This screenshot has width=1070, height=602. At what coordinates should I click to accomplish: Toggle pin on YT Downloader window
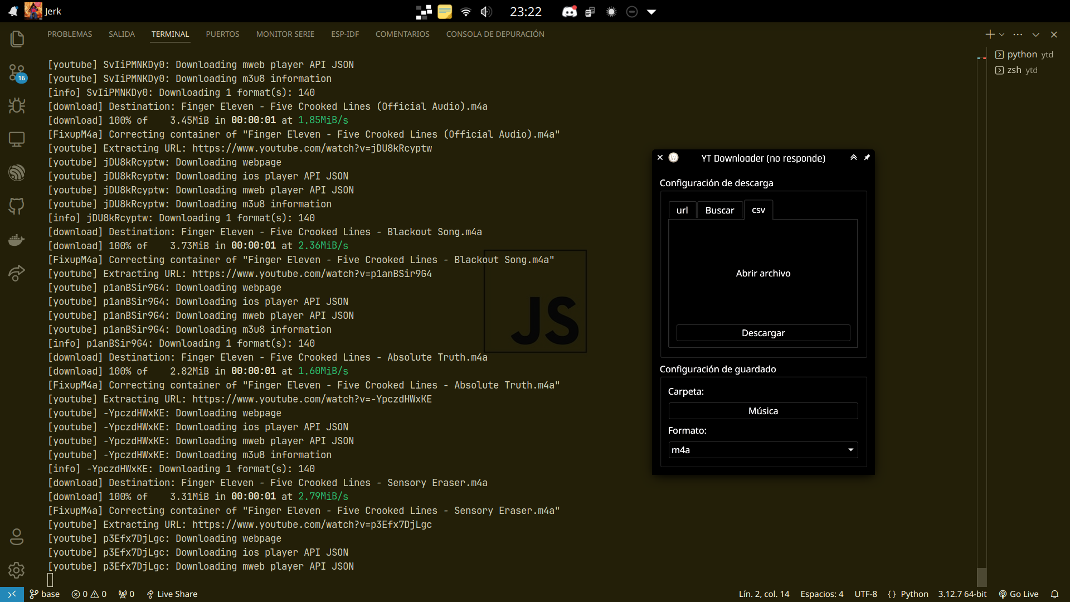(867, 158)
